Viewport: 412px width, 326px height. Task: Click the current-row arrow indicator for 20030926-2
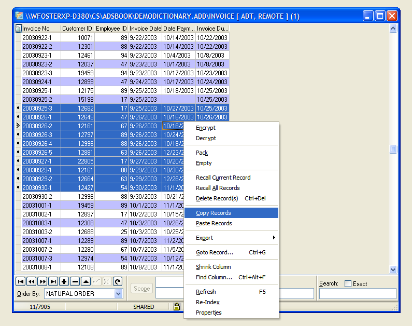pos(18,126)
